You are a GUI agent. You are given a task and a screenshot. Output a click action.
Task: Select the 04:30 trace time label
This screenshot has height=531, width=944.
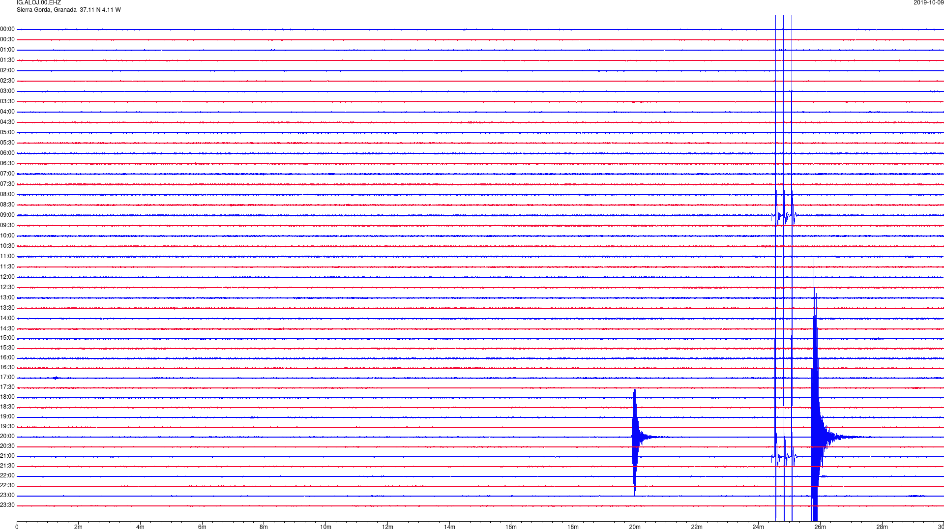[x=7, y=122]
